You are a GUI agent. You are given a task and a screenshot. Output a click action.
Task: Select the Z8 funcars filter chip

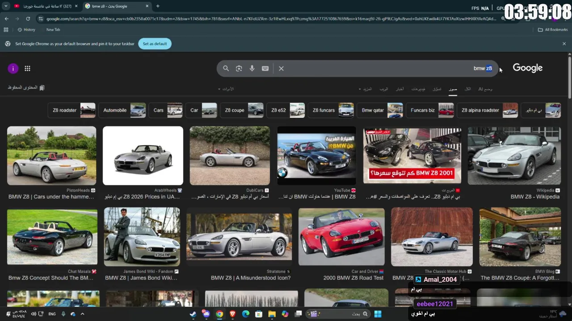coord(331,110)
